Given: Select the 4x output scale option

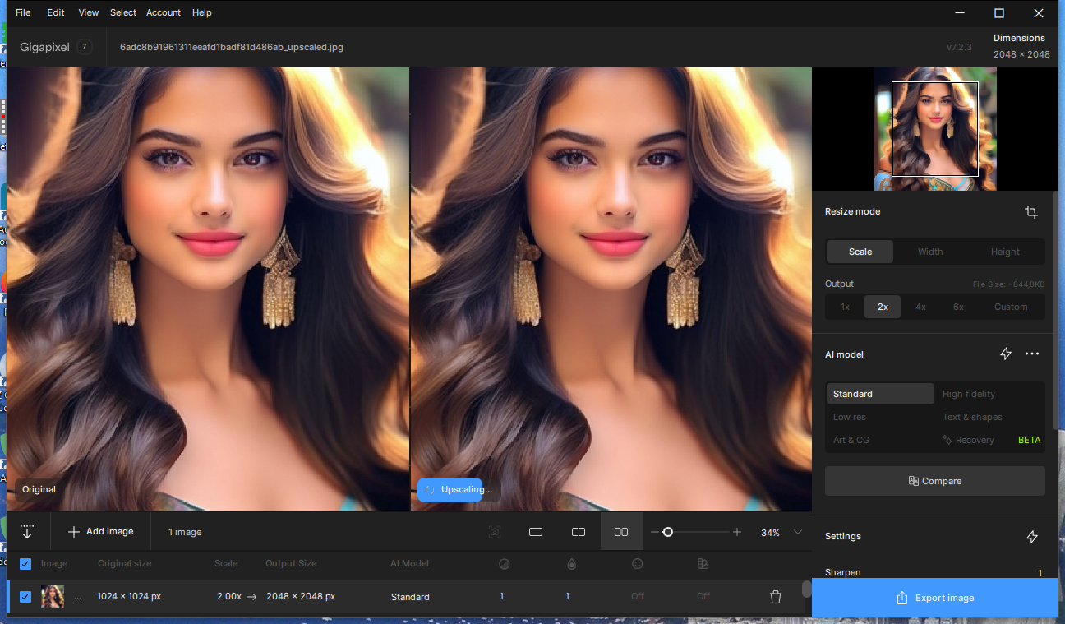Looking at the screenshot, I should [920, 307].
